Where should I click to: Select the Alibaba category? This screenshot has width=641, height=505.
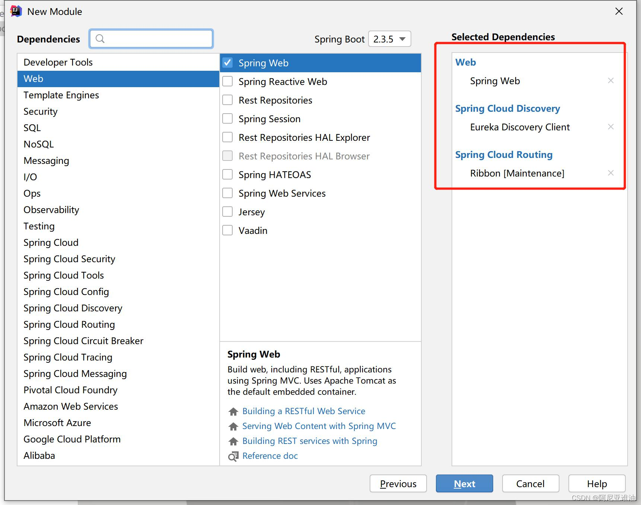(x=118, y=455)
